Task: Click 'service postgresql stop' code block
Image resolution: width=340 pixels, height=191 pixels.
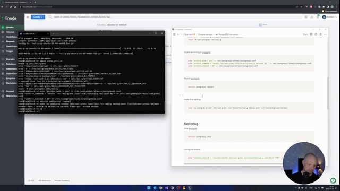Action: [249, 137]
